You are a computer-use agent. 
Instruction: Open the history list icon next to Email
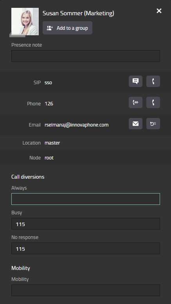click(153, 123)
